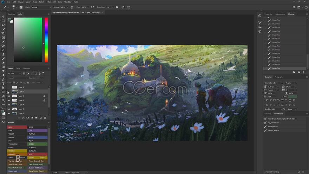
Task: Hide Layer 3 visibility eye
Action: pyautogui.click(x=9, y=109)
